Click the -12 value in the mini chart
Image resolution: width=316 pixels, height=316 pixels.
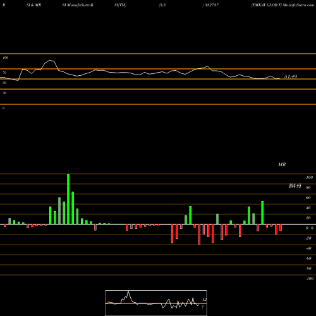coord(204,300)
